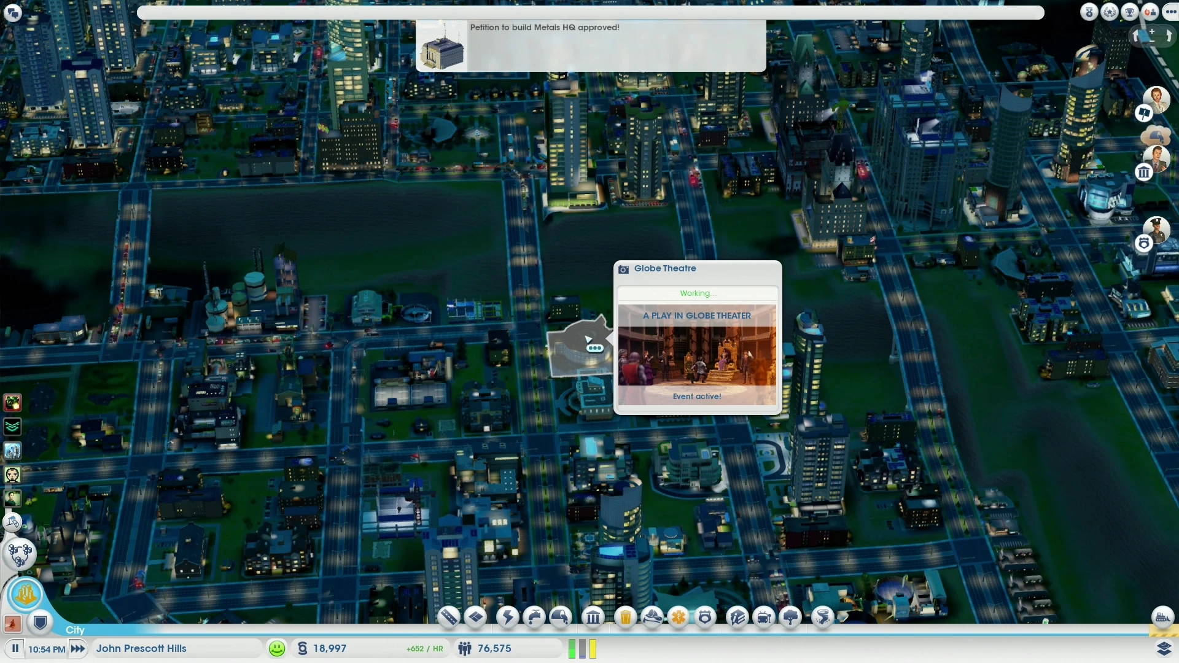Open the cartoon face thumbnail on left sidebar
The height and width of the screenshot is (663, 1179).
tap(12, 475)
